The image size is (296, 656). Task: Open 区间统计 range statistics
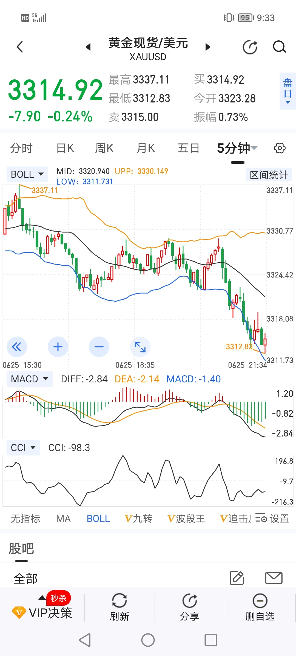(269, 175)
